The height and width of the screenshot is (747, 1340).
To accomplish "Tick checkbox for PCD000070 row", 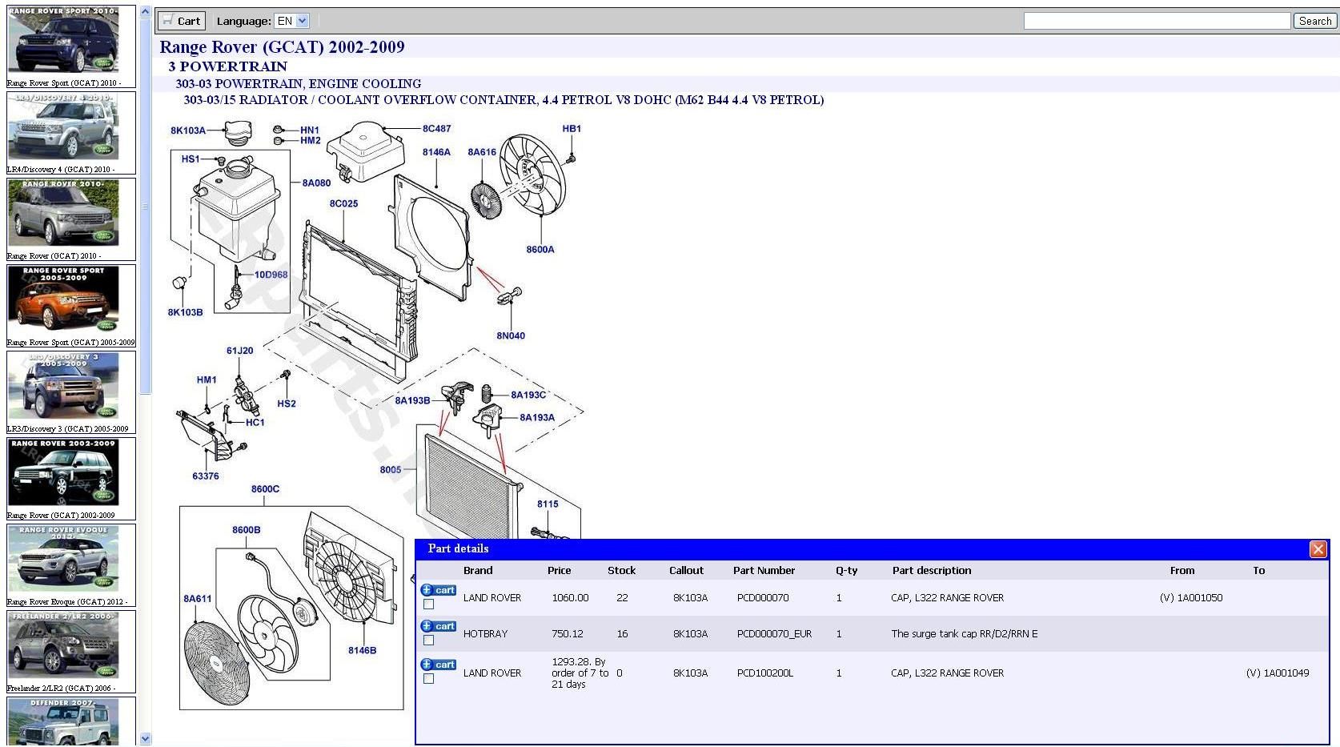I will click(x=428, y=604).
